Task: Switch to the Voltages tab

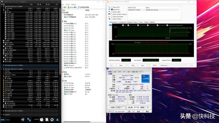Action: [130, 22]
